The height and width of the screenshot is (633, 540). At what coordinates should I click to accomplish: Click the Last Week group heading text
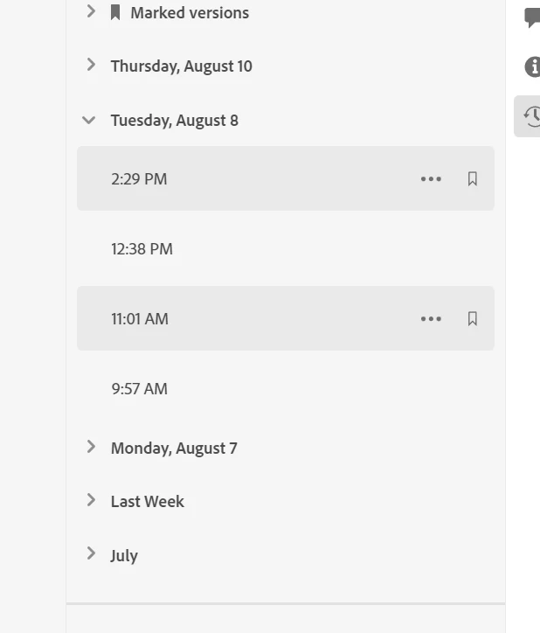point(148,502)
